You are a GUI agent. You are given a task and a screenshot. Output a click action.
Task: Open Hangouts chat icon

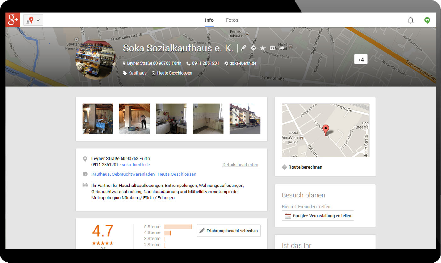(427, 20)
